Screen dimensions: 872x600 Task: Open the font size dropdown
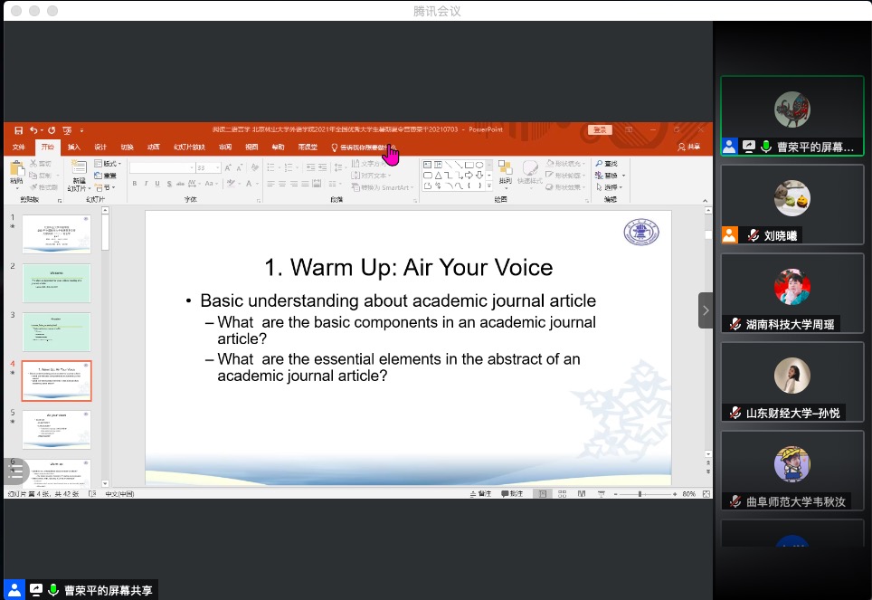coord(216,167)
